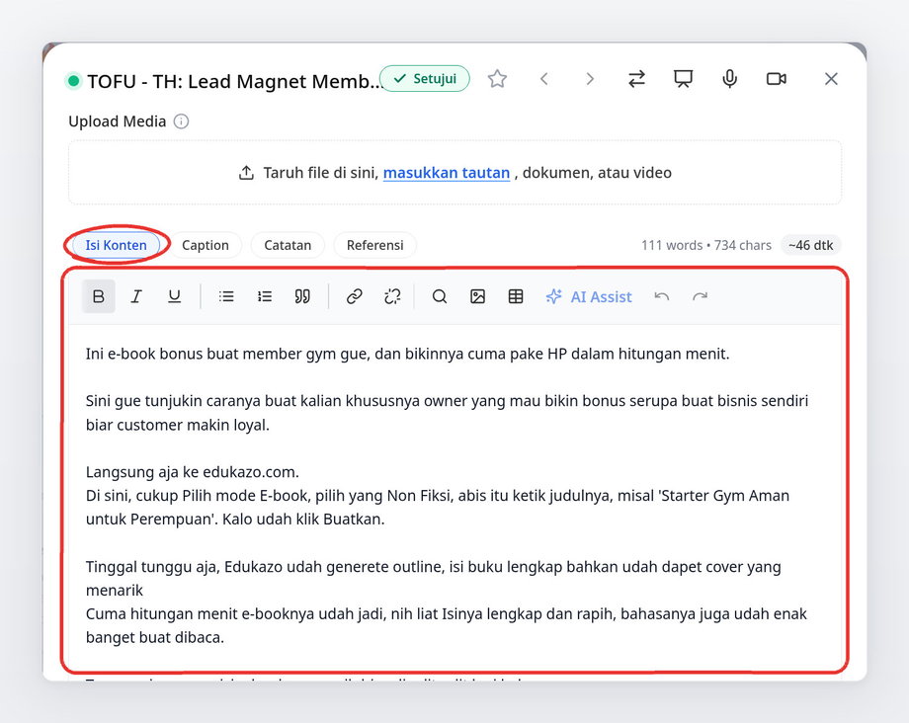Insert a bulleted list
Screen dimensions: 909x723
point(226,296)
